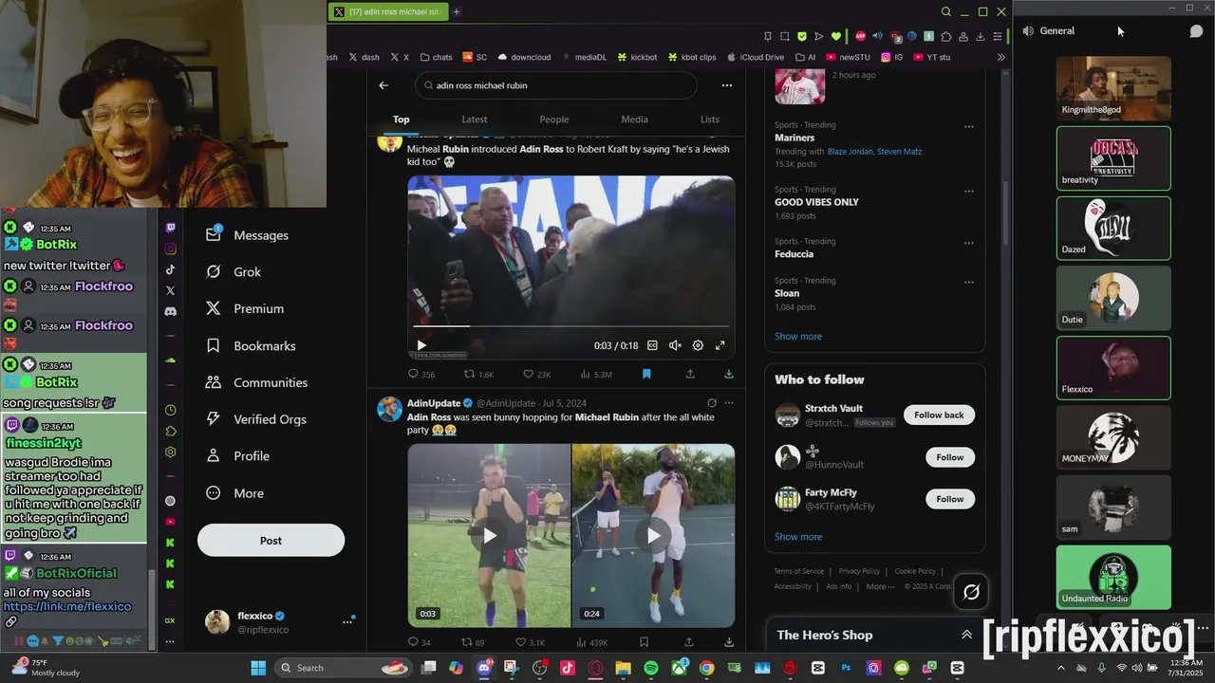Open options for the Feduccia trend
This screenshot has width=1215, height=683.
click(x=968, y=243)
